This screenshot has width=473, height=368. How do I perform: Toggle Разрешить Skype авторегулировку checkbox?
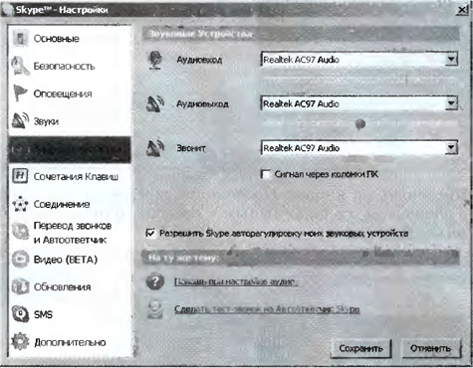(150, 233)
